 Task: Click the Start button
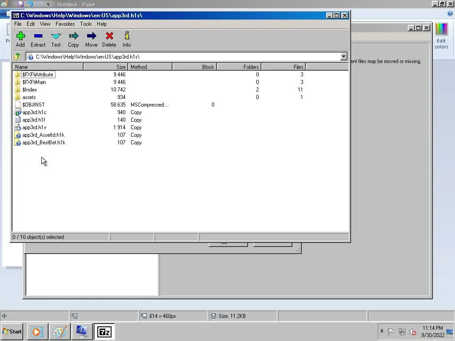pyautogui.click(x=12, y=331)
